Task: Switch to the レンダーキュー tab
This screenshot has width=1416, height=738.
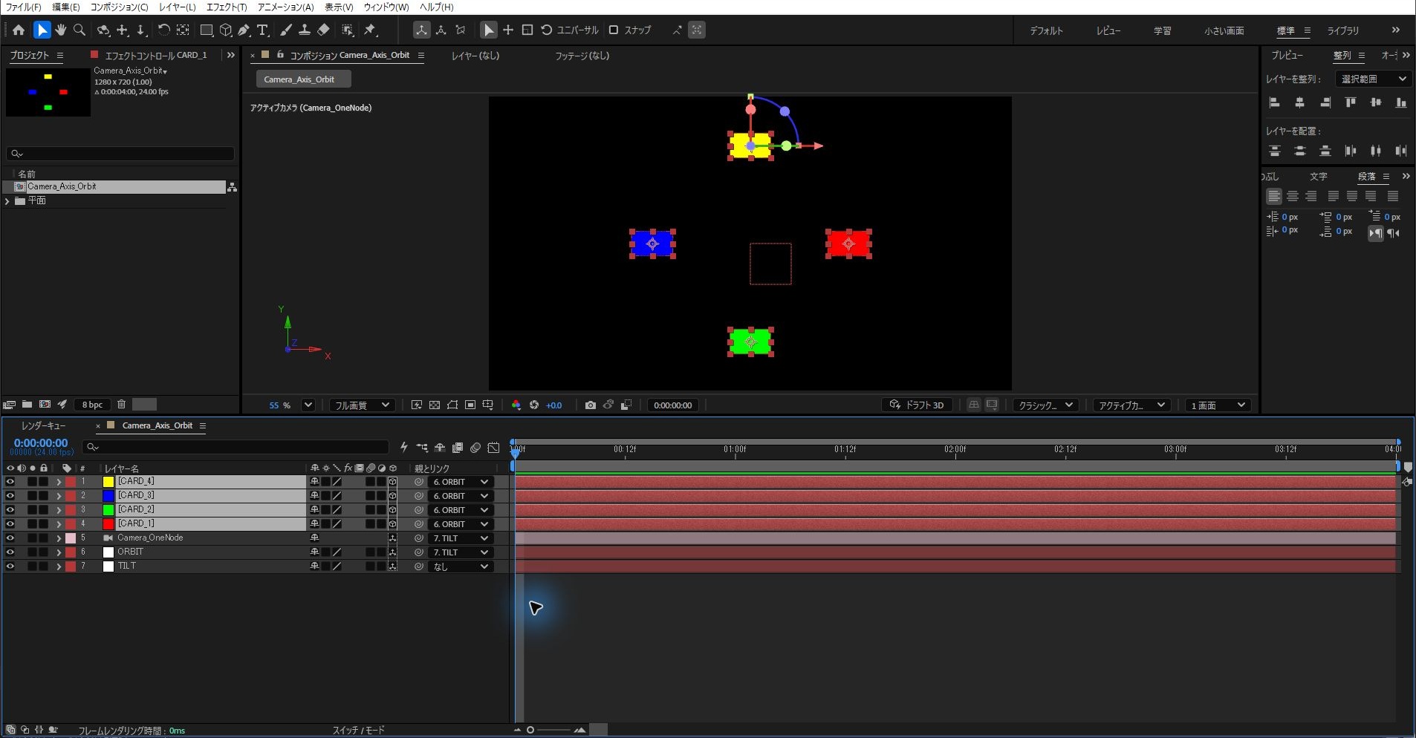Action: 44,426
